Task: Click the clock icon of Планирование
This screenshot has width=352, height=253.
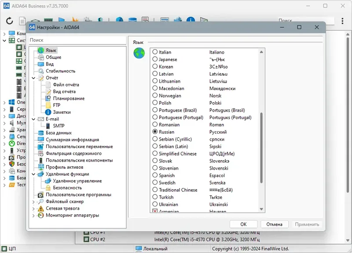Action: (48, 98)
